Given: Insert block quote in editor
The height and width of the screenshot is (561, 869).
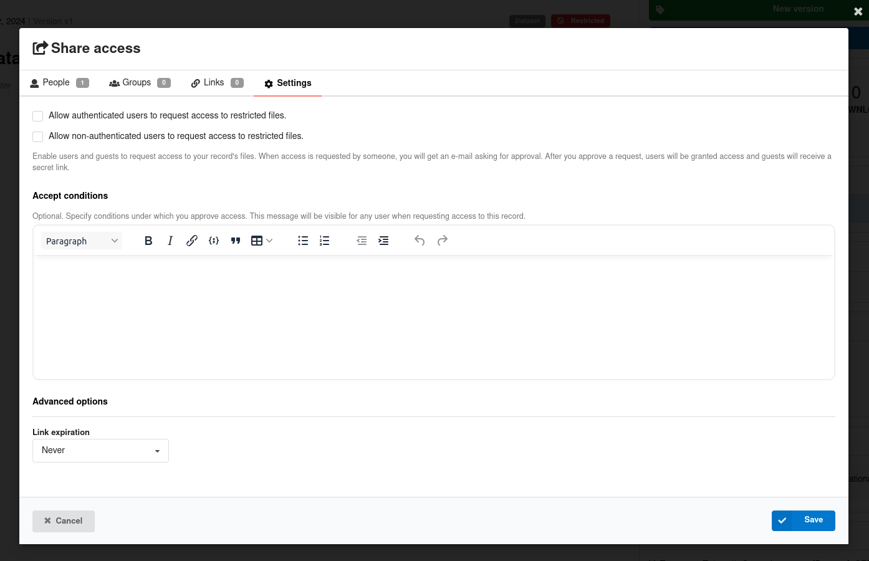Looking at the screenshot, I should point(236,241).
